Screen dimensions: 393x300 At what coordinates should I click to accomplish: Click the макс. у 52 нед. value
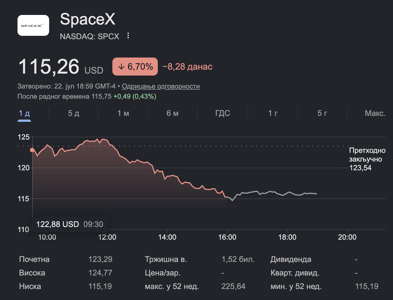tap(233, 286)
